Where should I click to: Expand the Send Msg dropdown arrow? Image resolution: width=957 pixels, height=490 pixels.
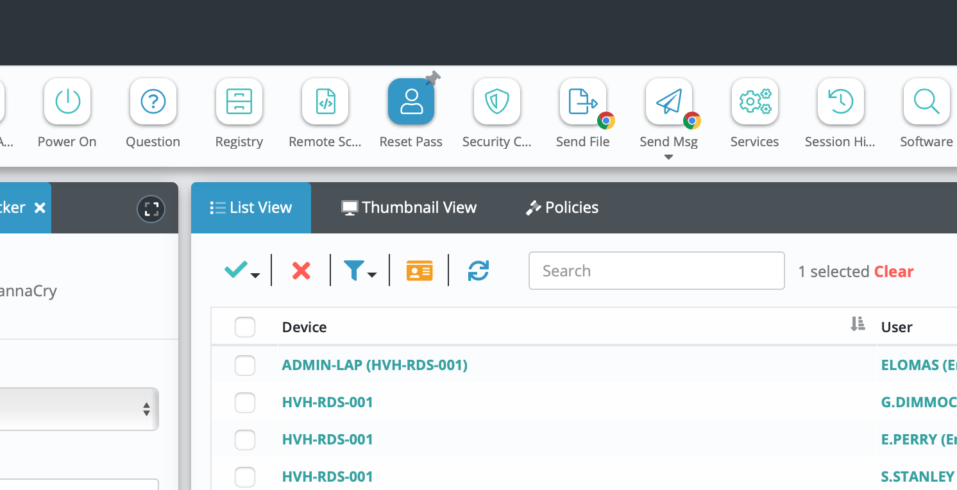668,157
